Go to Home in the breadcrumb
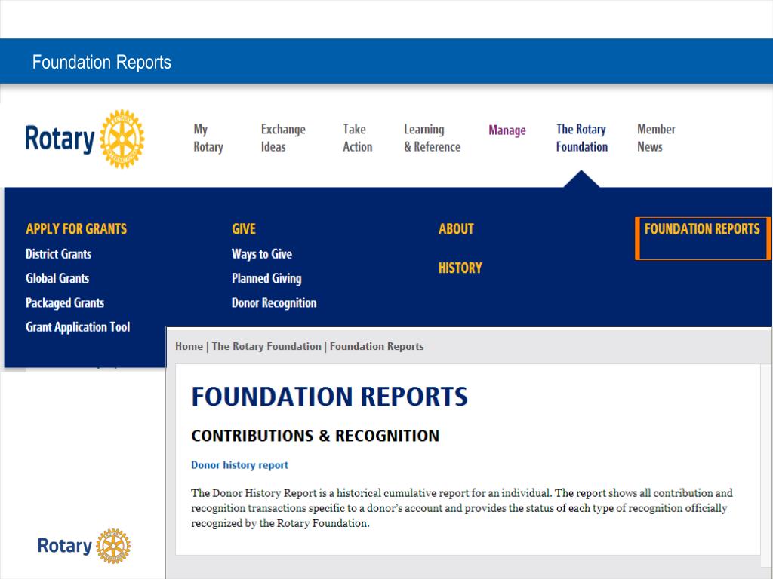This screenshot has width=773, height=579. [189, 346]
